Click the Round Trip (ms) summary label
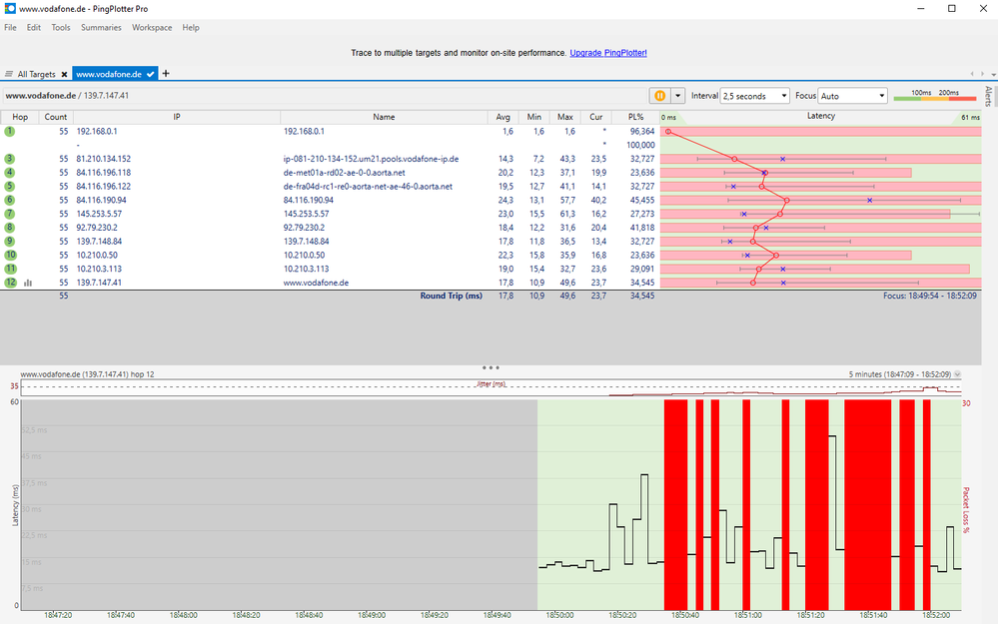 [x=451, y=296]
